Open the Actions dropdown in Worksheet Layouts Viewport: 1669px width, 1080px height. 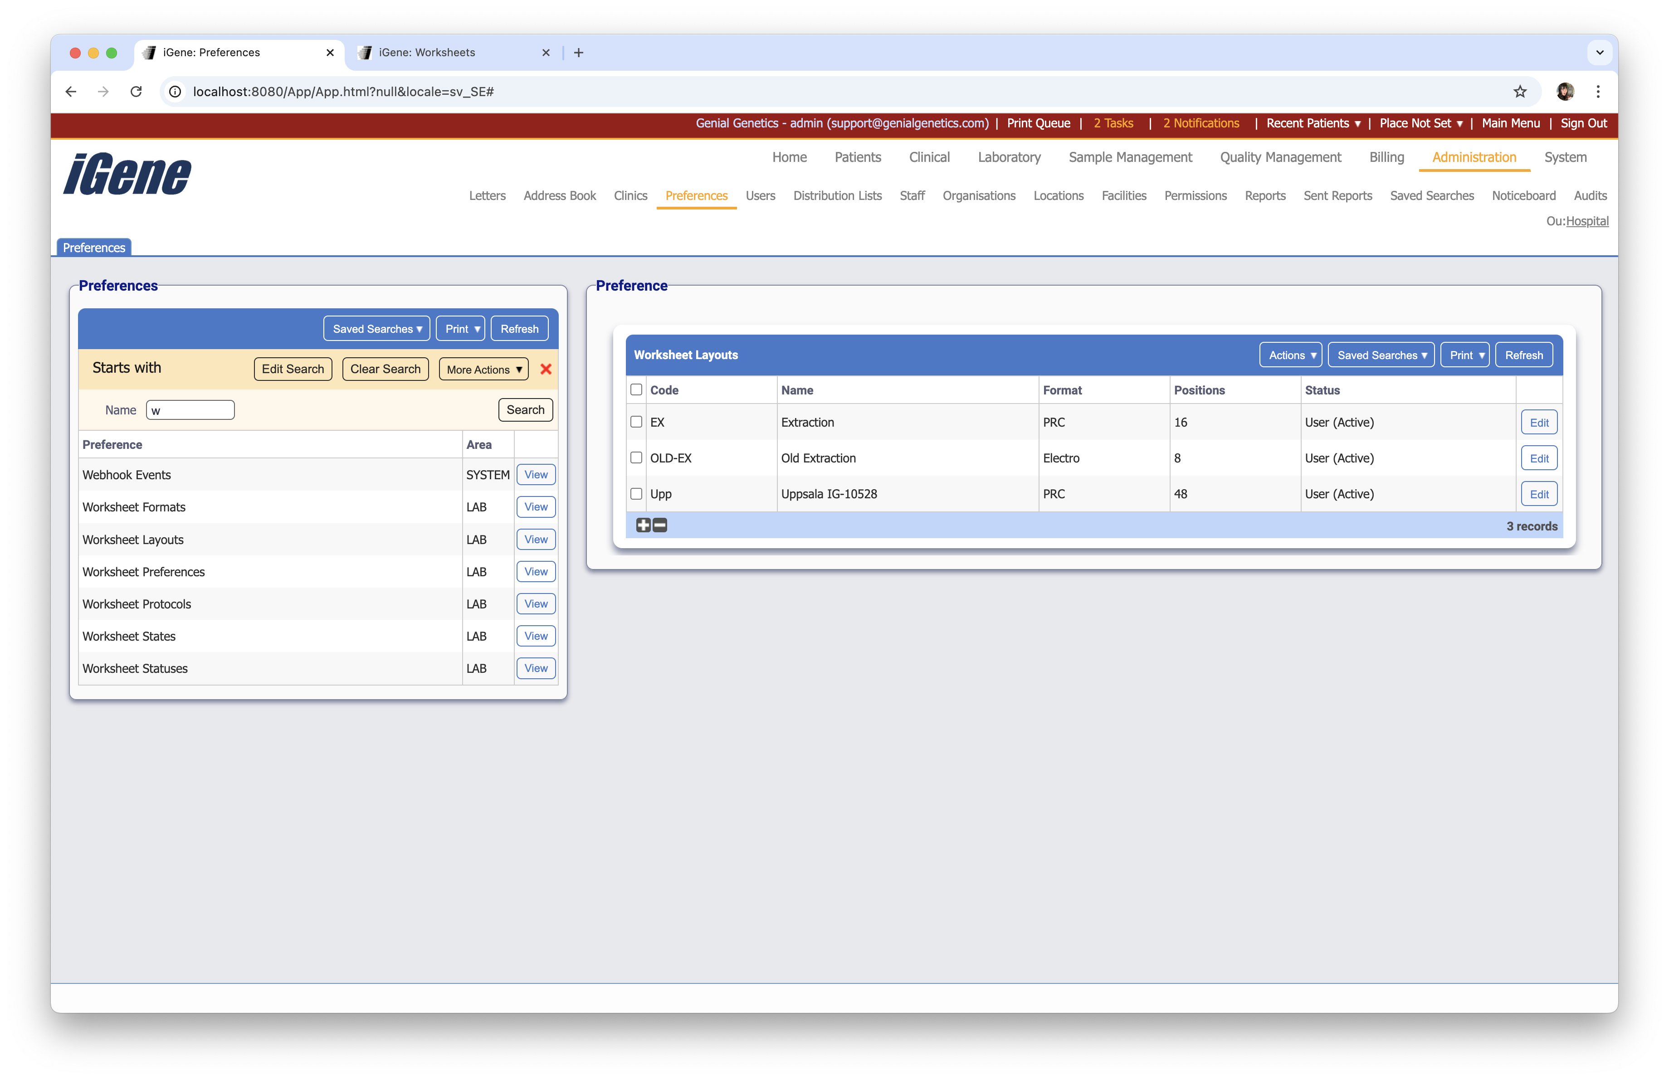click(x=1290, y=355)
